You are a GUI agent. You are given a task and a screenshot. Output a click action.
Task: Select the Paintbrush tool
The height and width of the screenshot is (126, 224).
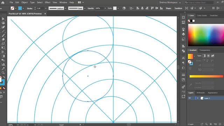(x=3, y=35)
